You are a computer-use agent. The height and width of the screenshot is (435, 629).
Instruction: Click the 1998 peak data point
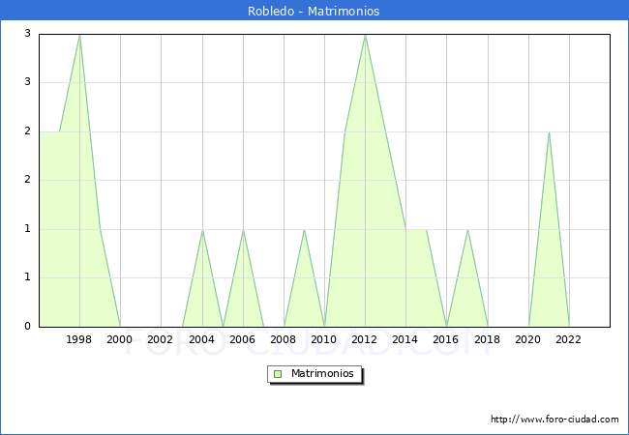[79, 35]
